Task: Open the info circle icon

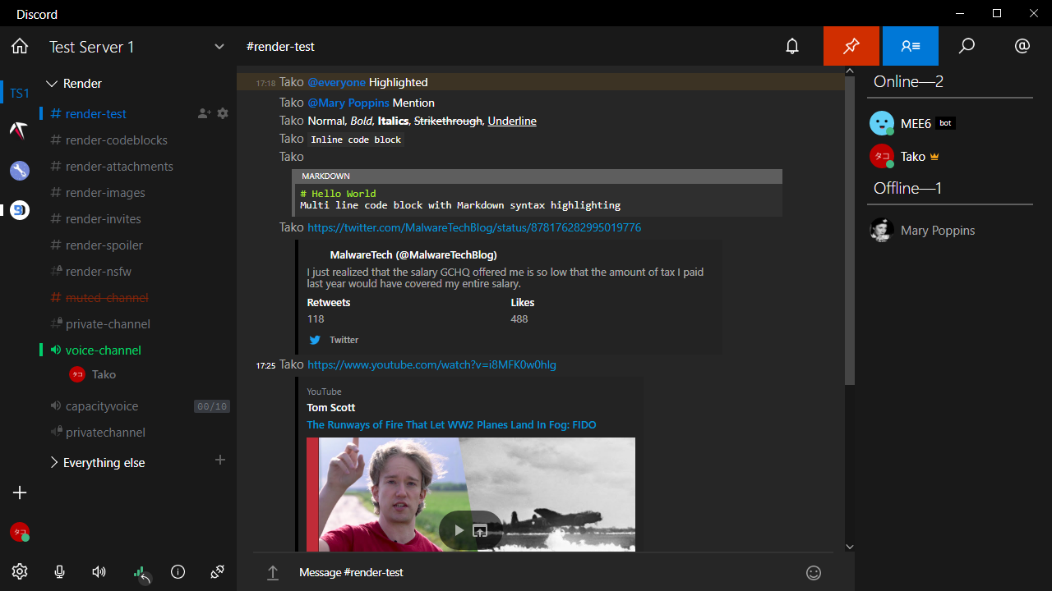Action: (x=178, y=572)
